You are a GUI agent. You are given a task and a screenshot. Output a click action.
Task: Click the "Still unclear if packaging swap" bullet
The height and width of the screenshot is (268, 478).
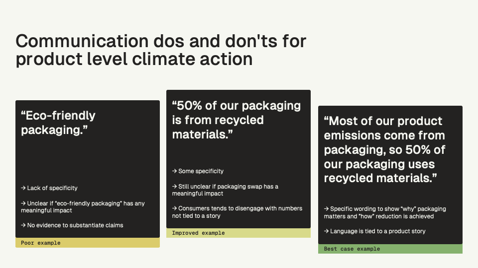pyautogui.click(x=225, y=190)
